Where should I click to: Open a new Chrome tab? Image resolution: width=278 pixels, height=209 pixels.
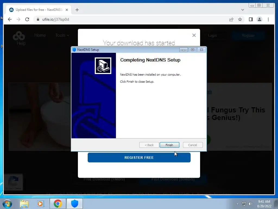[x=77, y=10]
